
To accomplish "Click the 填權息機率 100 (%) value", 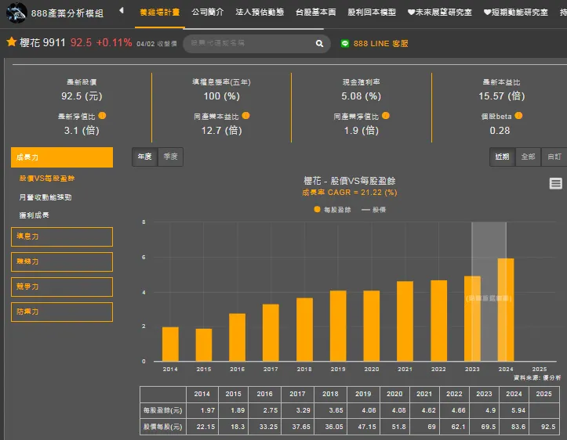I will (221, 96).
